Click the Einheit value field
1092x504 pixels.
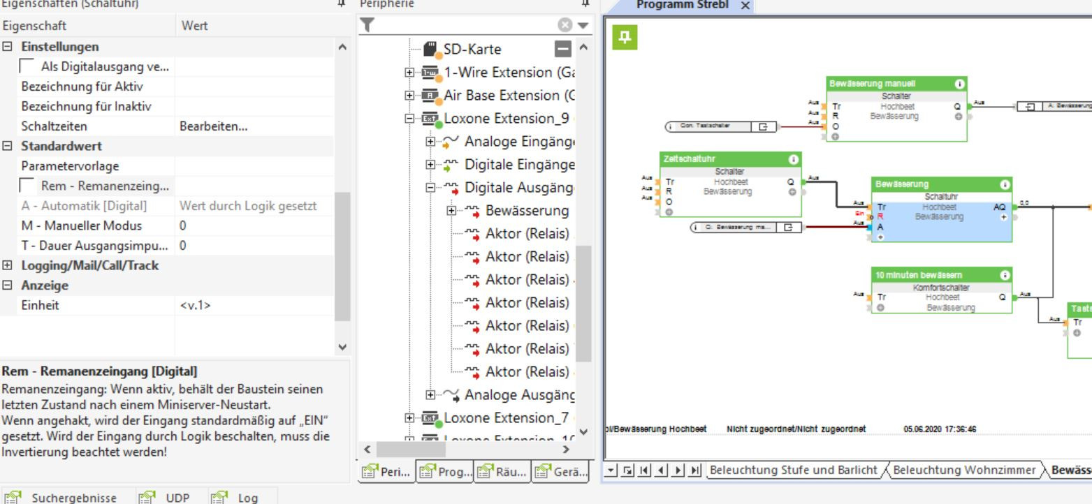254,306
